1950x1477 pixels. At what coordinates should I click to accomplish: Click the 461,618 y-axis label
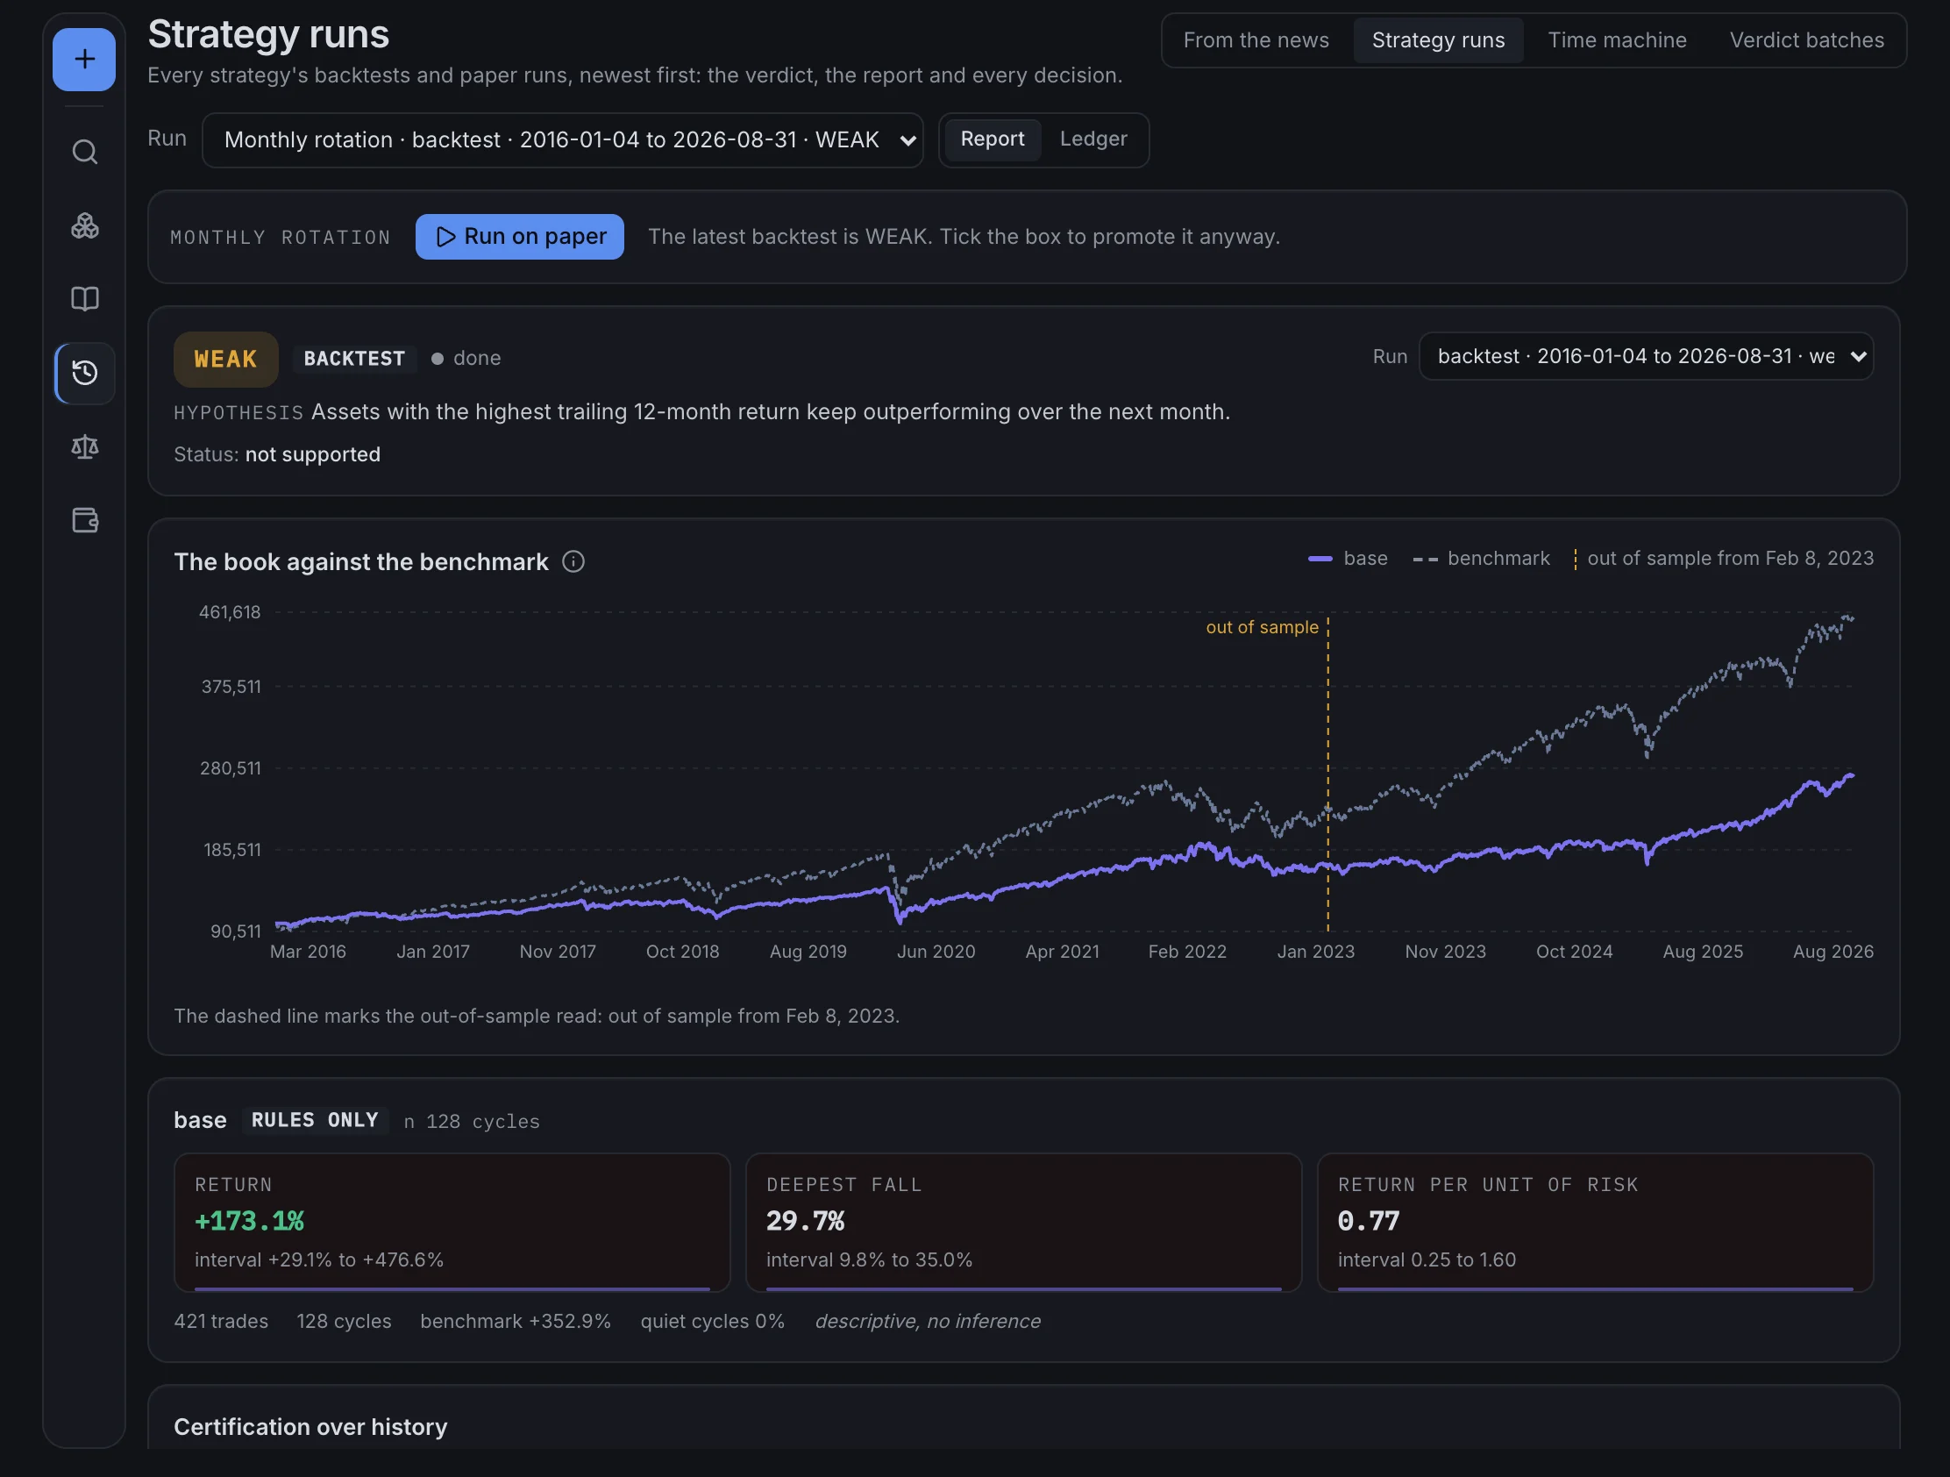(x=230, y=612)
